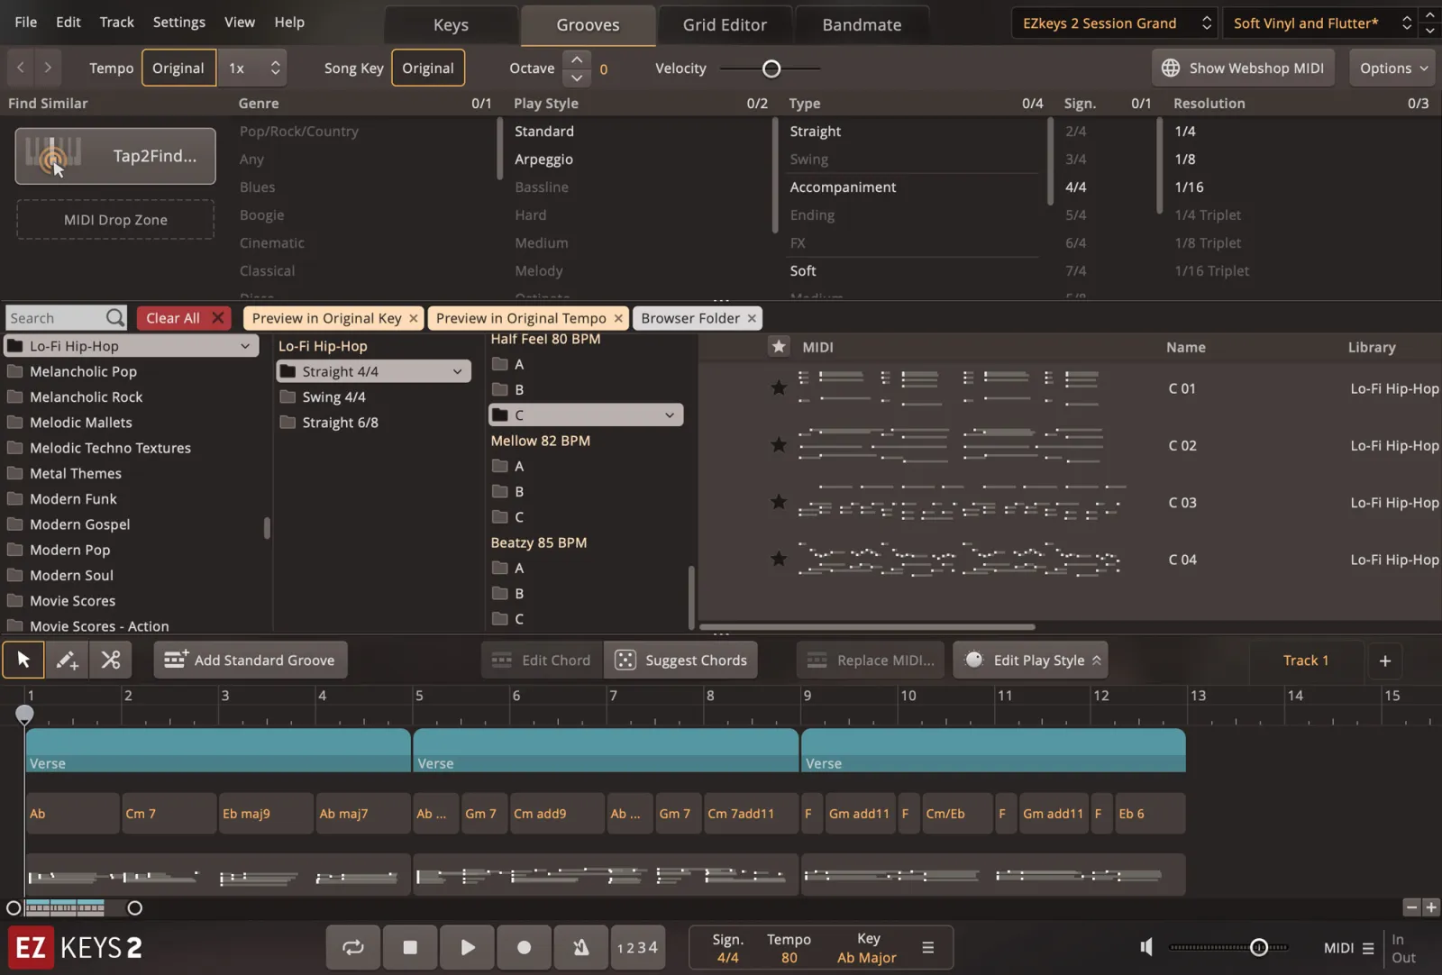Toggle the 1234 count-in button
Screen dimensions: 1442x975
click(x=637, y=947)
